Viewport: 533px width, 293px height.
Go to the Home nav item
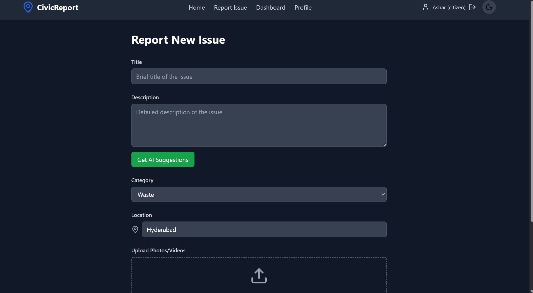pos(196,8)
